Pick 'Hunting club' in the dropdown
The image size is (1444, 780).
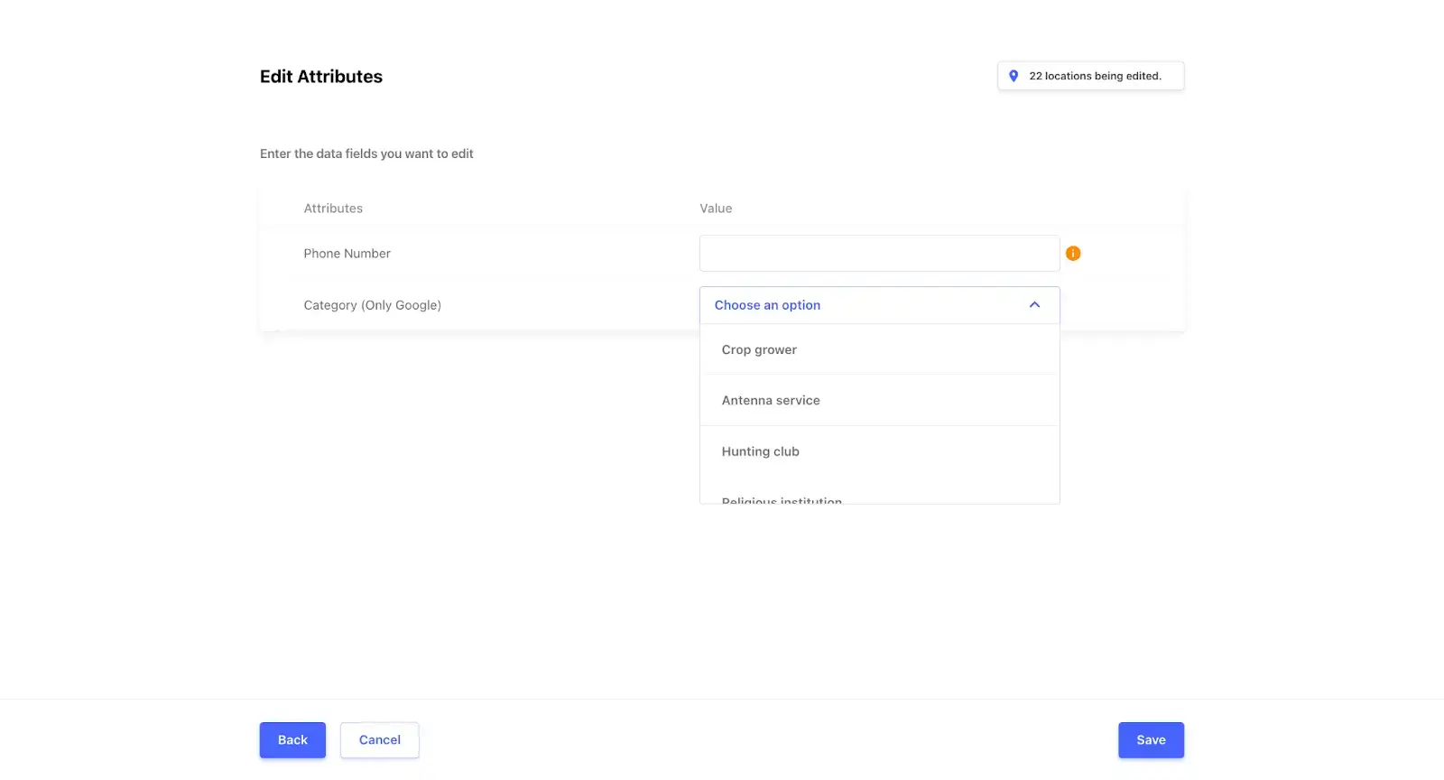760,451
